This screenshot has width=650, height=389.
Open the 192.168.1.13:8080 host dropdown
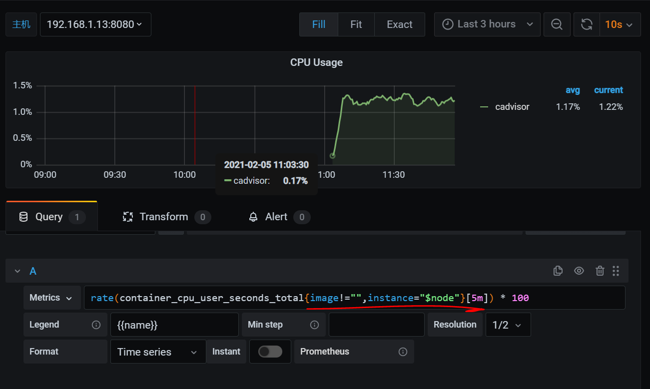[95, 24]
